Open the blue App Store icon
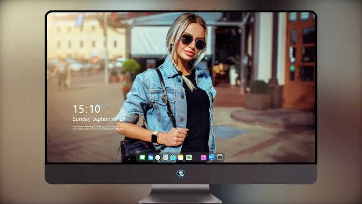Image resolution: width=362 pixels, height=204 pixels. tap(212, 157)
